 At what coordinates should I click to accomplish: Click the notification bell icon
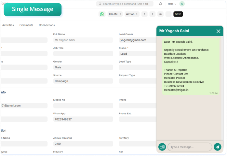point(161,4)
